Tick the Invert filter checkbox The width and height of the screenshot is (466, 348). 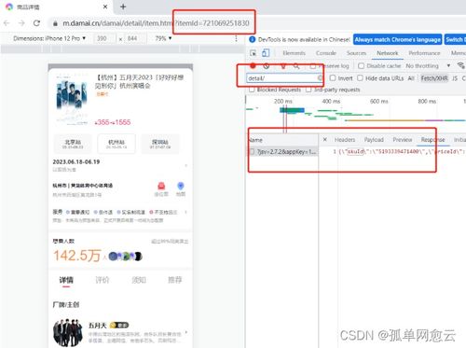coord(333,78)
